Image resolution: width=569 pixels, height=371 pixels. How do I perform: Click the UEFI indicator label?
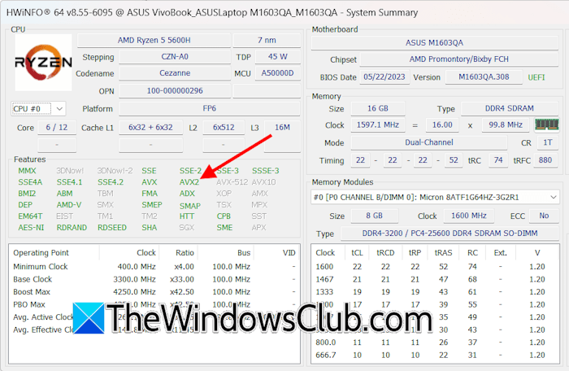click(536, 77)
